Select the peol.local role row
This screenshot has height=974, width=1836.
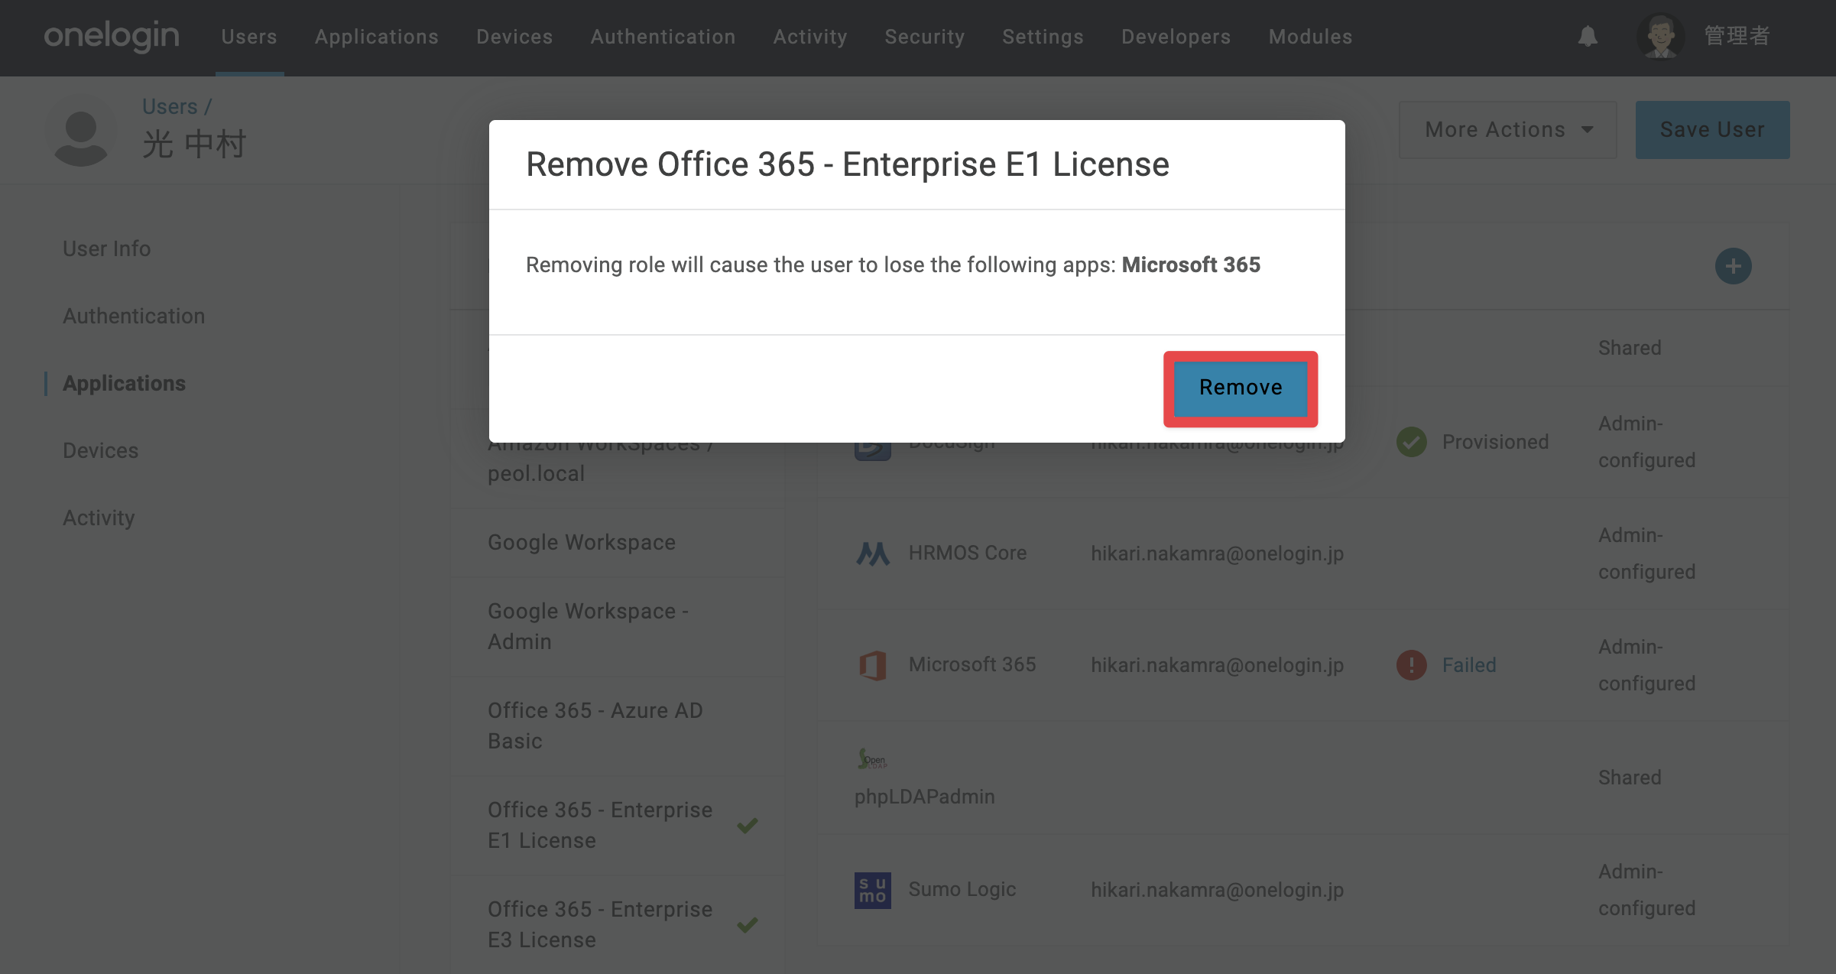pyautogui.click(x=618, y=459)
